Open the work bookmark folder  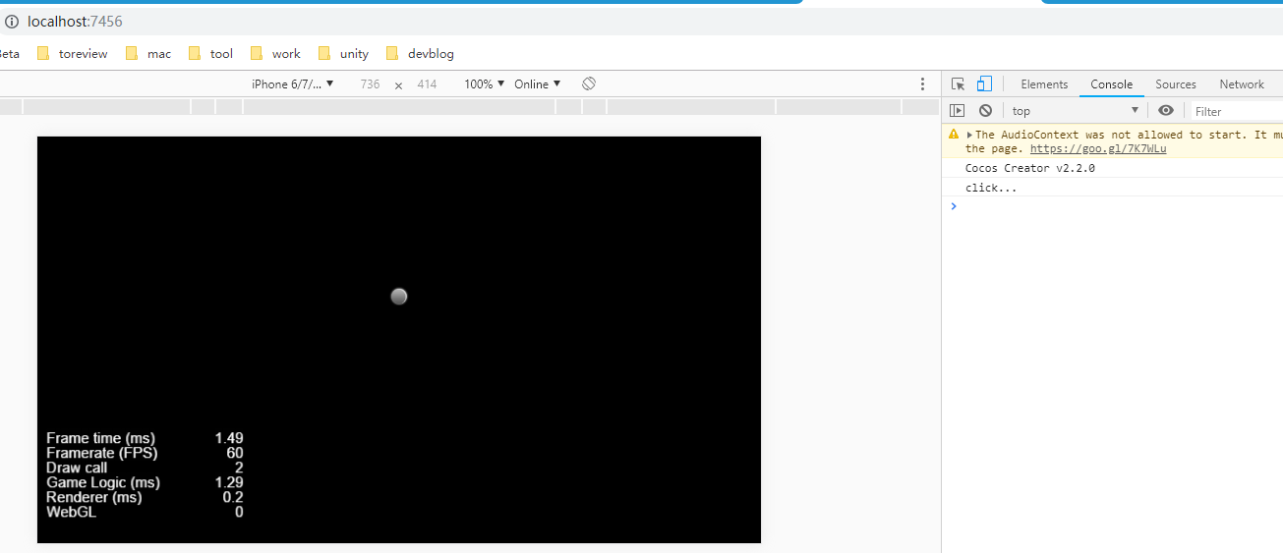pos(275,54)
